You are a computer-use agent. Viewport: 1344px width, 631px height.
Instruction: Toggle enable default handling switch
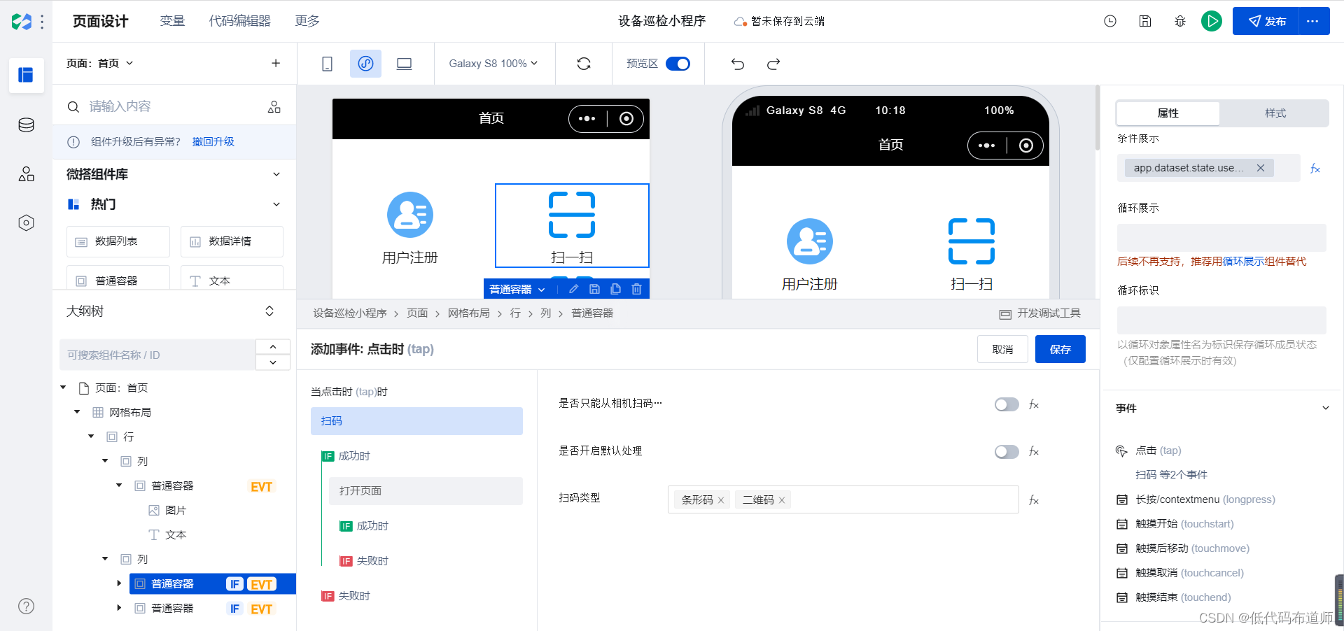(1007, 452)
